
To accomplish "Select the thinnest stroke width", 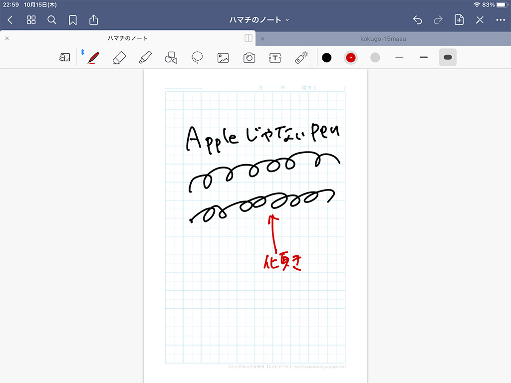I will (399, 57).
